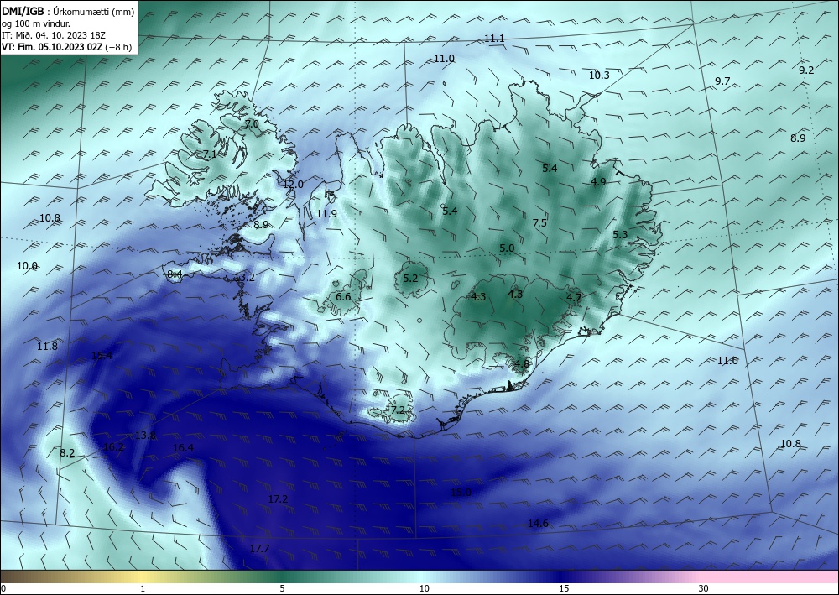This screenshot has height=595, width=839.
Task: Click the 5.2 value on the glacier
Action: 410,279
